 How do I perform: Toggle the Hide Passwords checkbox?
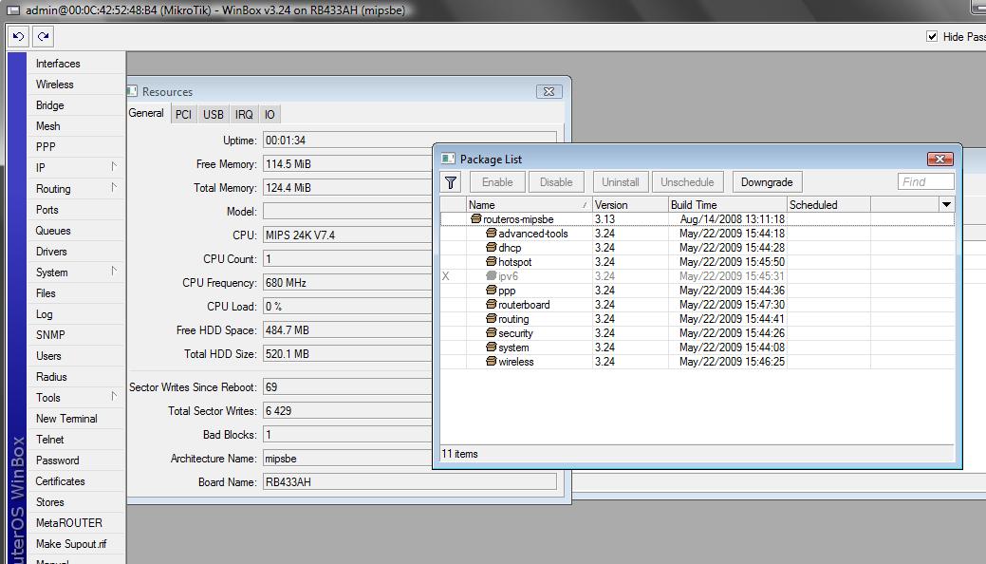pos(932,36)
